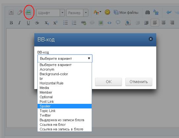Choose Post Link from the list
The height and width of the screenshot is (138, 179).
(x=65, y=102)
